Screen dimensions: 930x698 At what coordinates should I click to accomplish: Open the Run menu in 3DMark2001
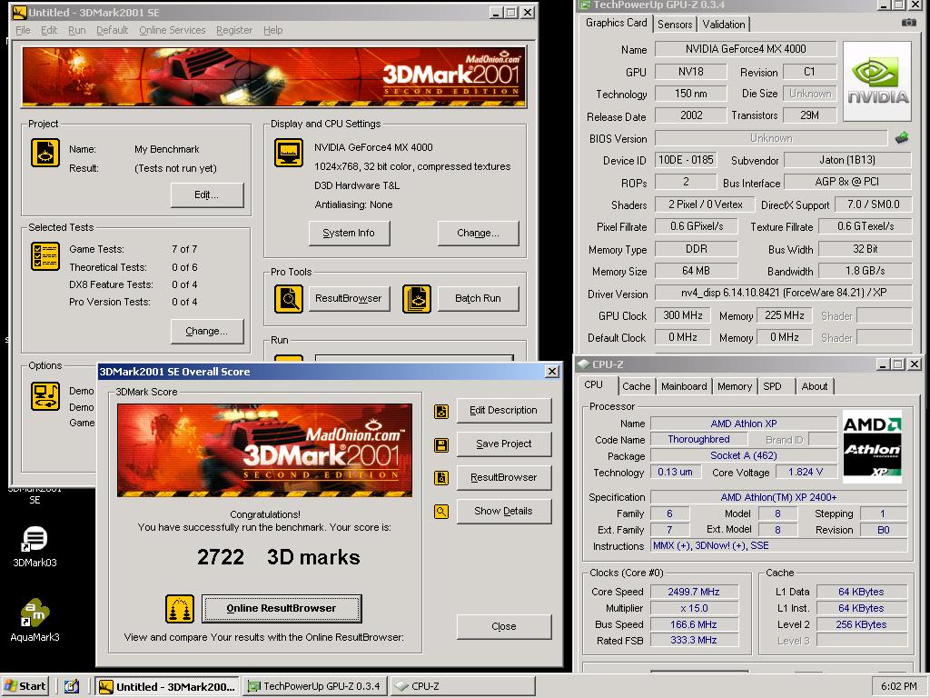pos(76,30)
